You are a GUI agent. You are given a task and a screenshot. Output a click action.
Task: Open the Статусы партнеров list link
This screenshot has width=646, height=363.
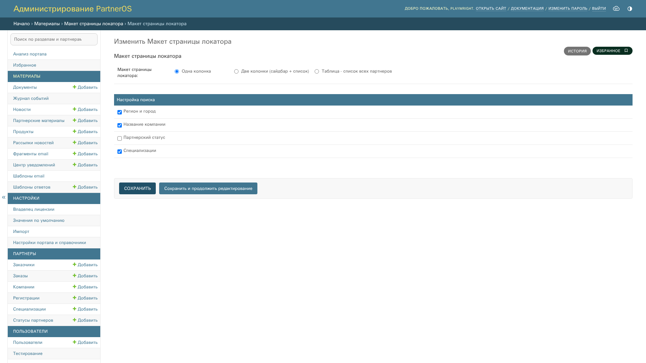coord(33,320)
